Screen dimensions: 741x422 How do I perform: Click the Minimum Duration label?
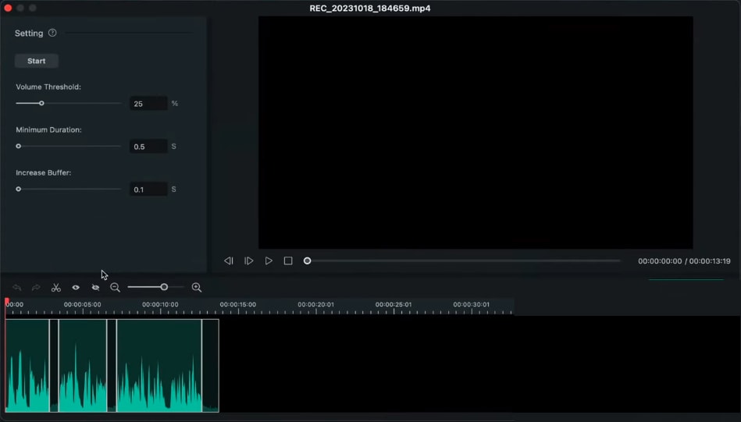click(x=48, y=129)
